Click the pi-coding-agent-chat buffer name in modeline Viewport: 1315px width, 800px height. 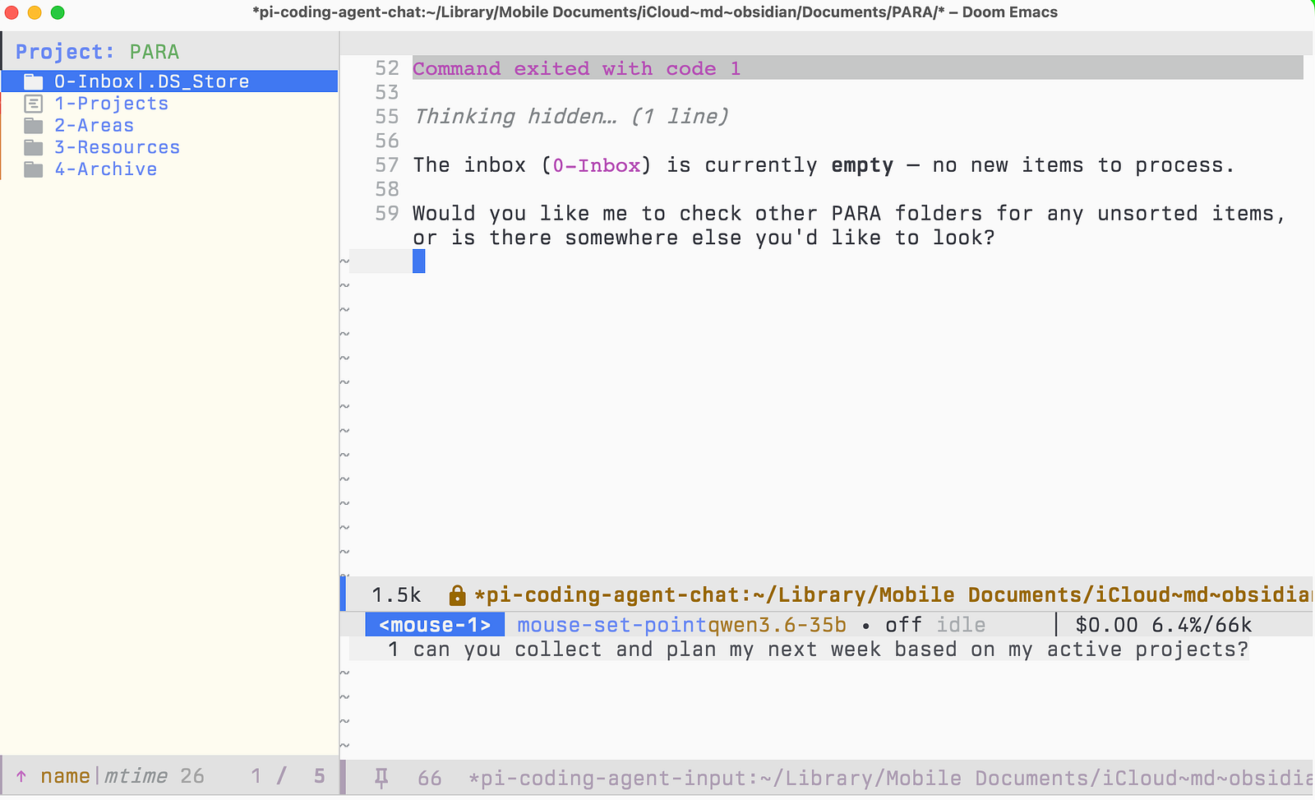click(894, 595)
